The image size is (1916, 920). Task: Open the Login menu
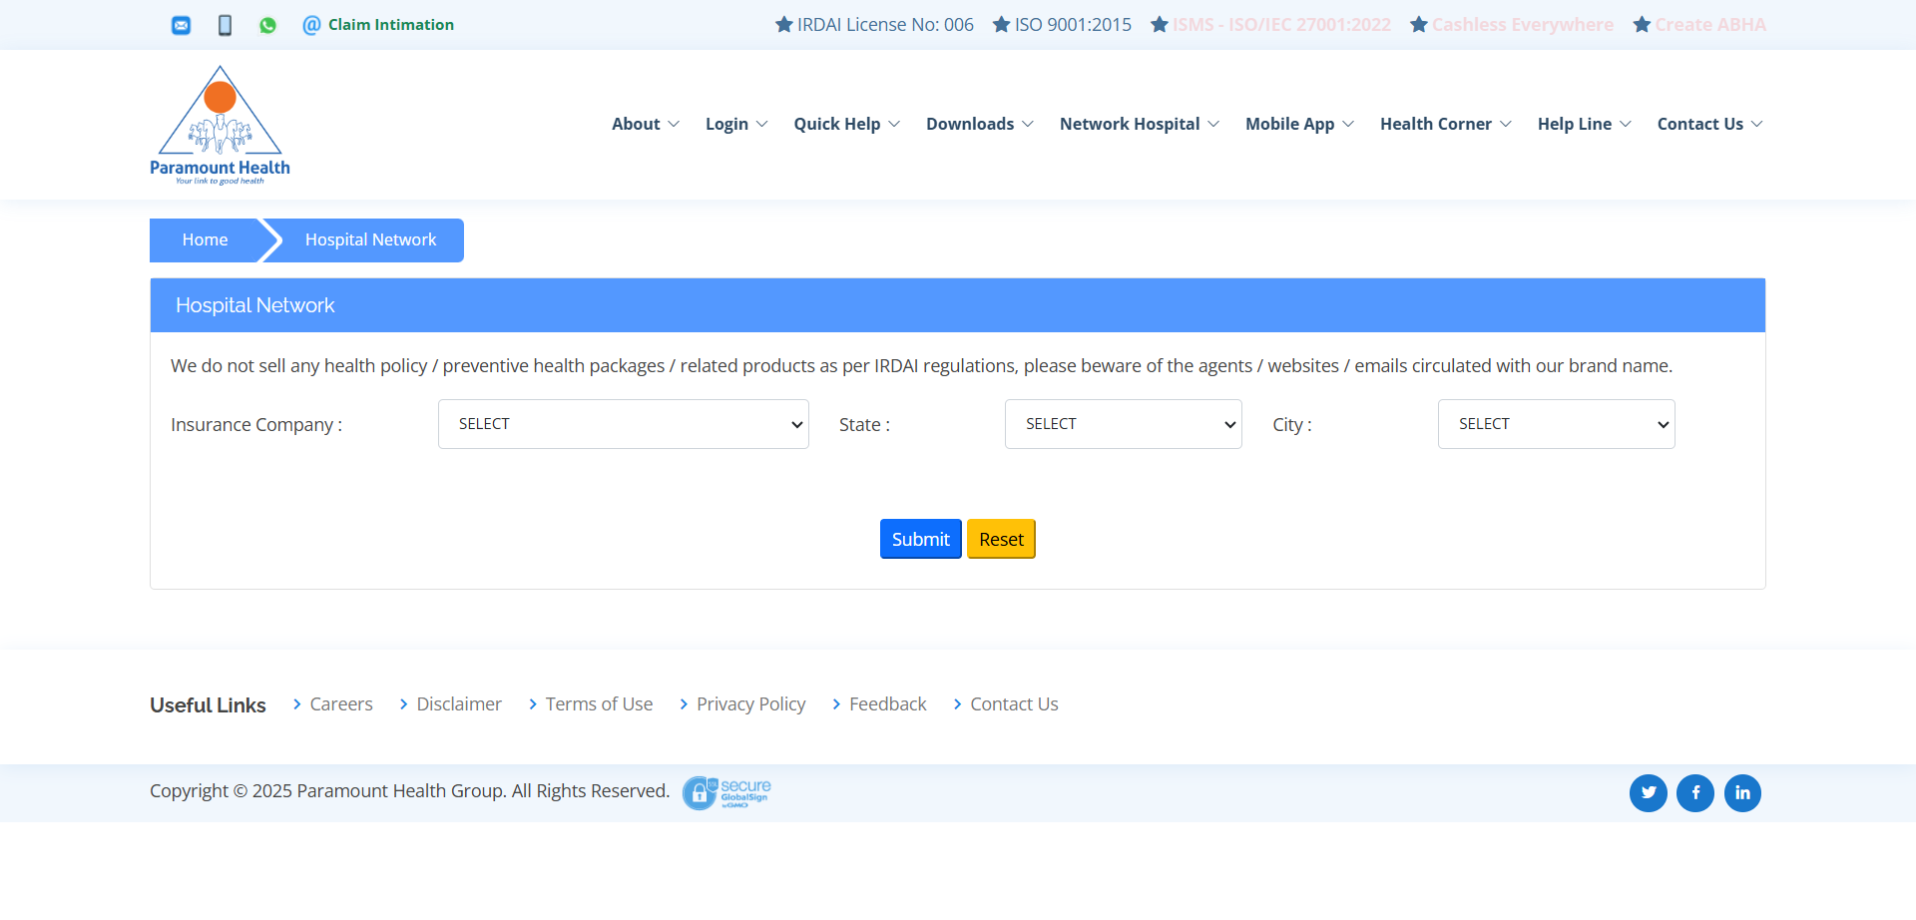click(736, 124)
